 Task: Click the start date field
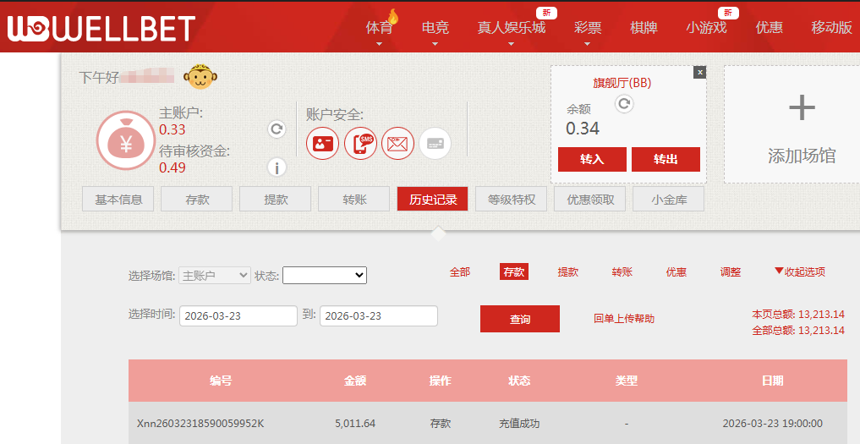(x=238, y=316)
